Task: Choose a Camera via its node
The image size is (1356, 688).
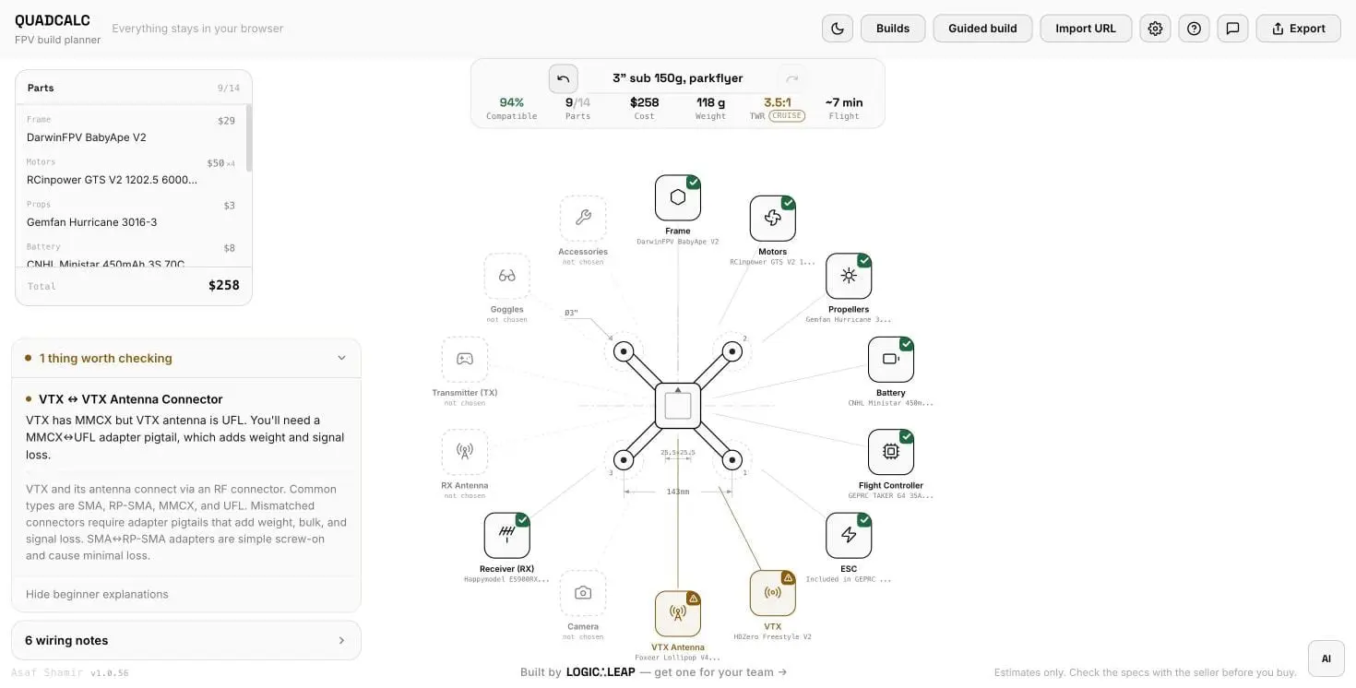Action: pyautogui.click(x=583, y=593)
